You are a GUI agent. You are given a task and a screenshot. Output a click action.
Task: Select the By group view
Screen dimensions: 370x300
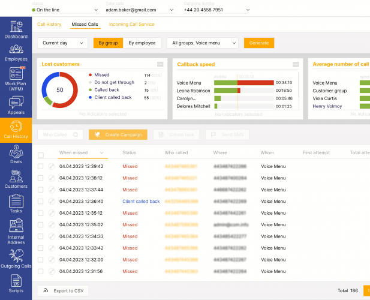[108, 43]
